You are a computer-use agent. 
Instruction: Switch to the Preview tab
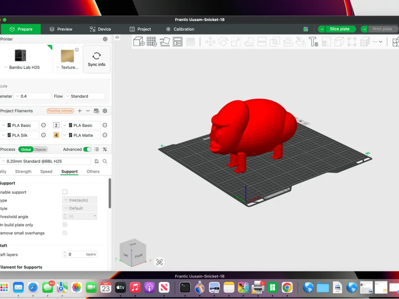61,29
